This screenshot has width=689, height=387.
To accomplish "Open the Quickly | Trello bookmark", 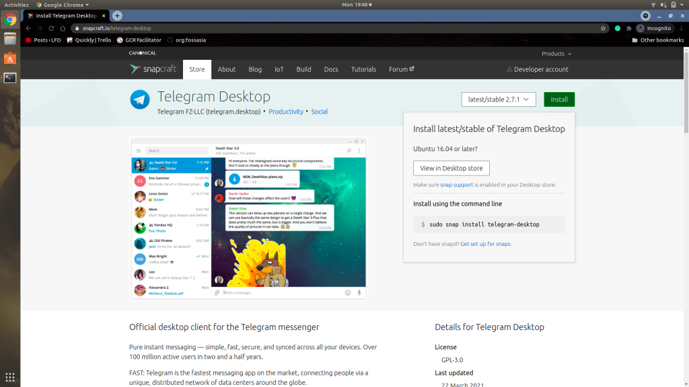I will 89,40.
